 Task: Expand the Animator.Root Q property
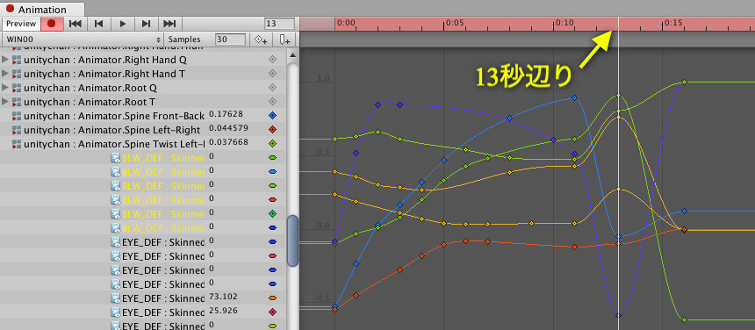(x=5, y=88)
